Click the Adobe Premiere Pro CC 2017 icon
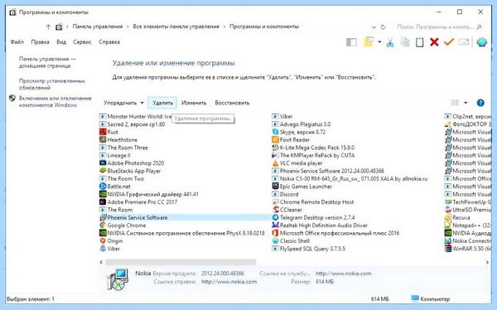The width and height of the screenshot is (497, 310). click(103, 201)
